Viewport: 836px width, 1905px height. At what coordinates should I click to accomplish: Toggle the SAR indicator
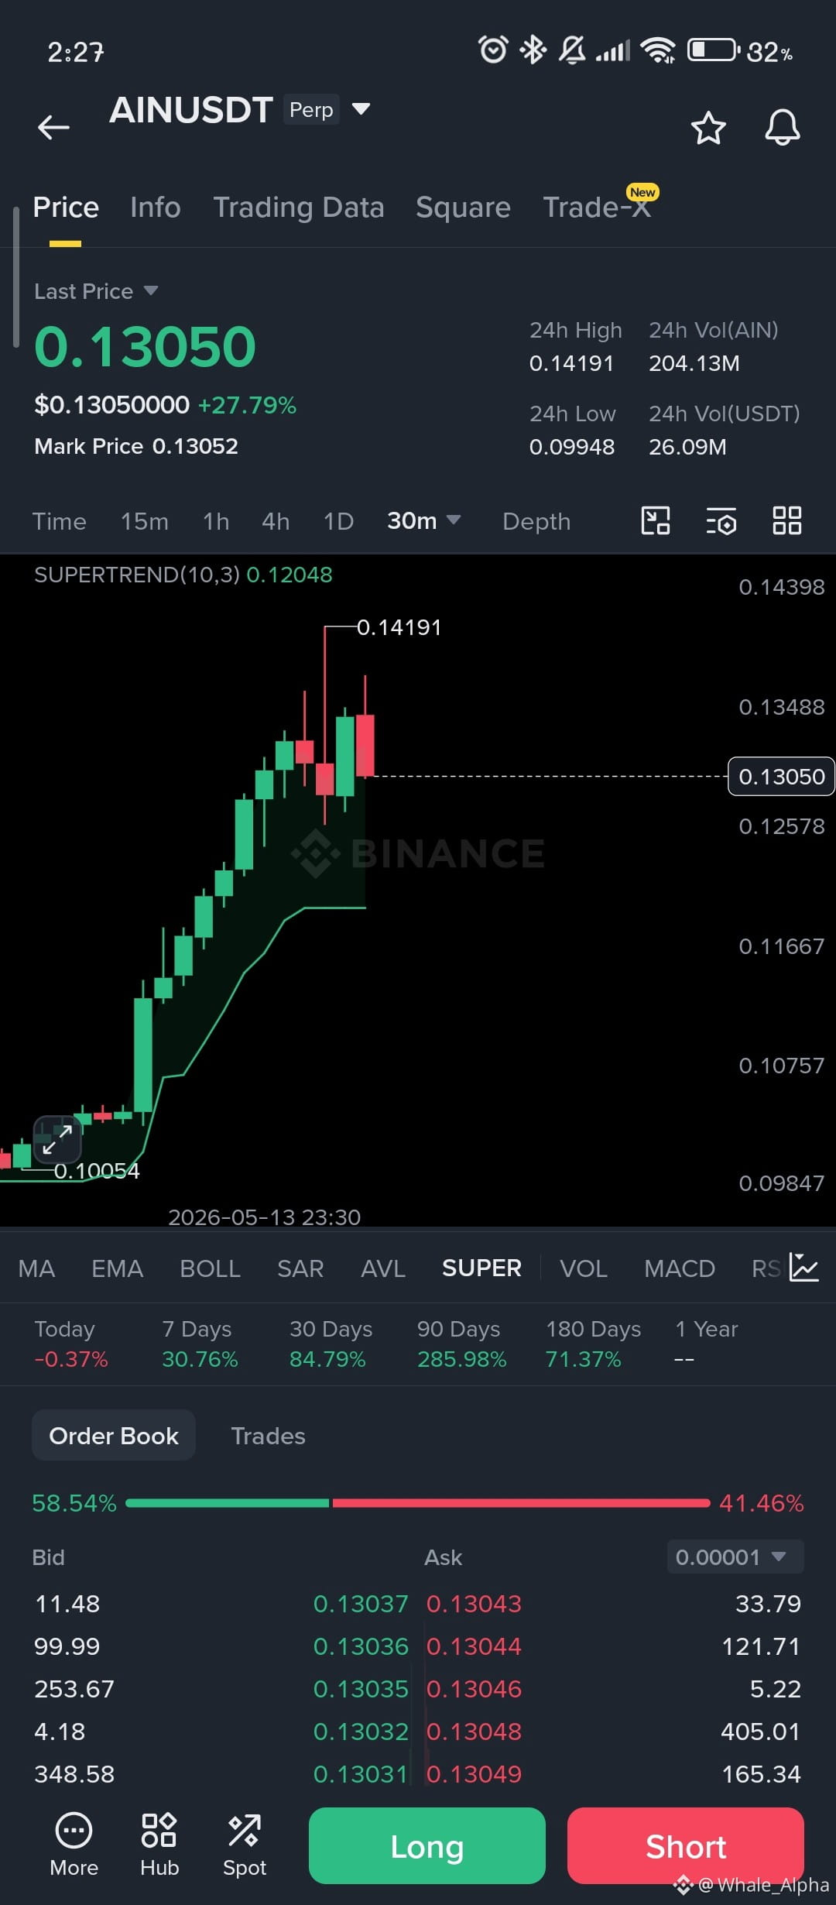pos(300,1268)
